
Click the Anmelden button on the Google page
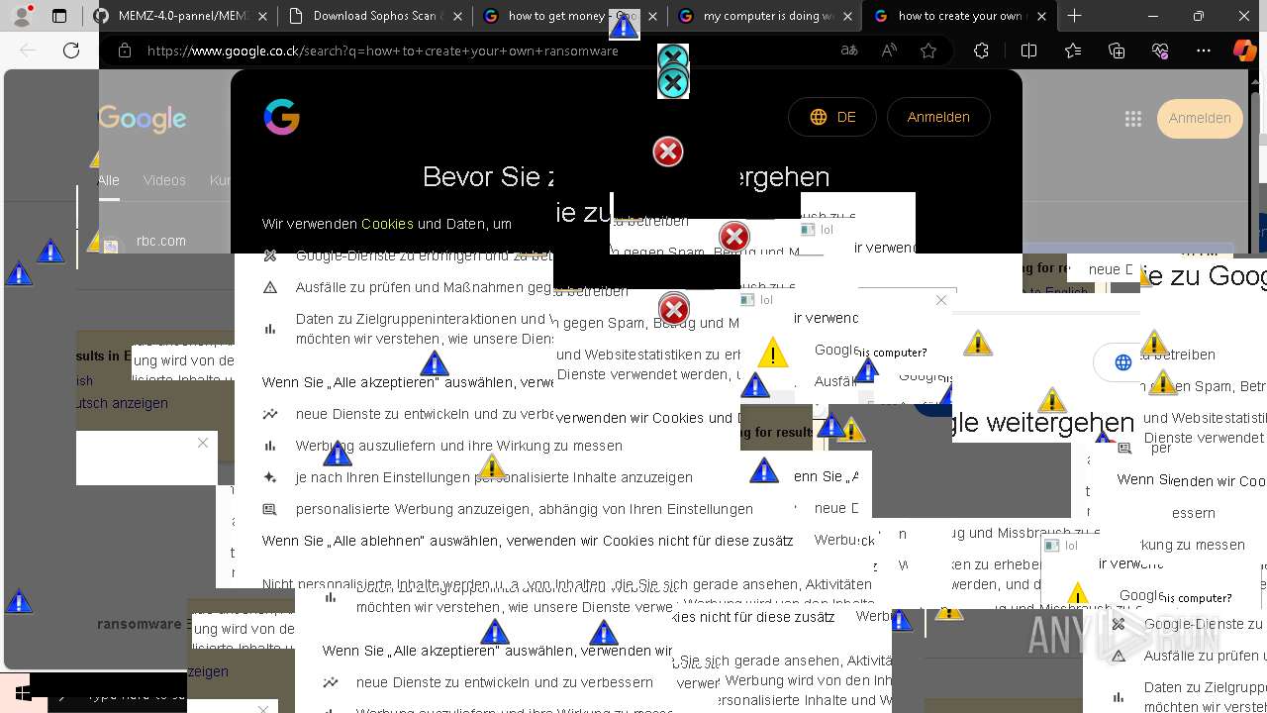pyautogui.click(x=1200, y=118)
